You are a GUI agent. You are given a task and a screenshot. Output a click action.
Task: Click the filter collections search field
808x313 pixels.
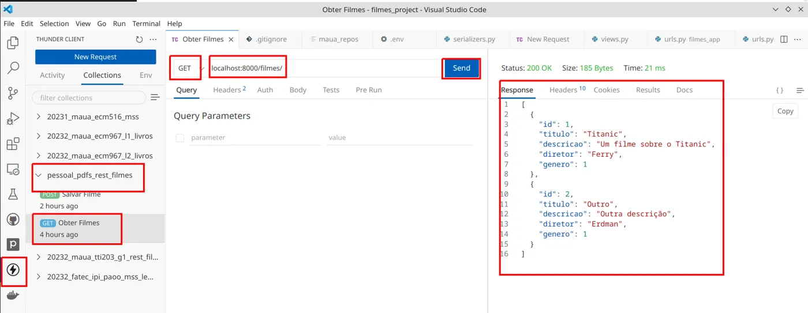coord(89,97)
